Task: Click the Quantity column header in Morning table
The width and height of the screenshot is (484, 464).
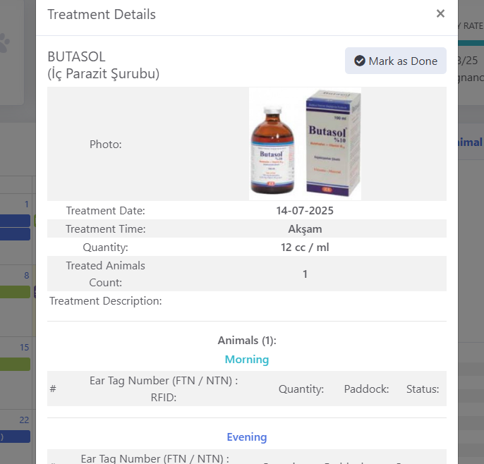Action: 301,389
